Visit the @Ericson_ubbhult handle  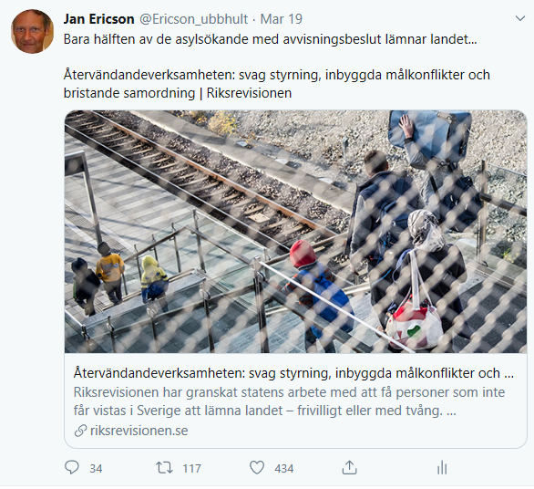(x=193, y=19)
